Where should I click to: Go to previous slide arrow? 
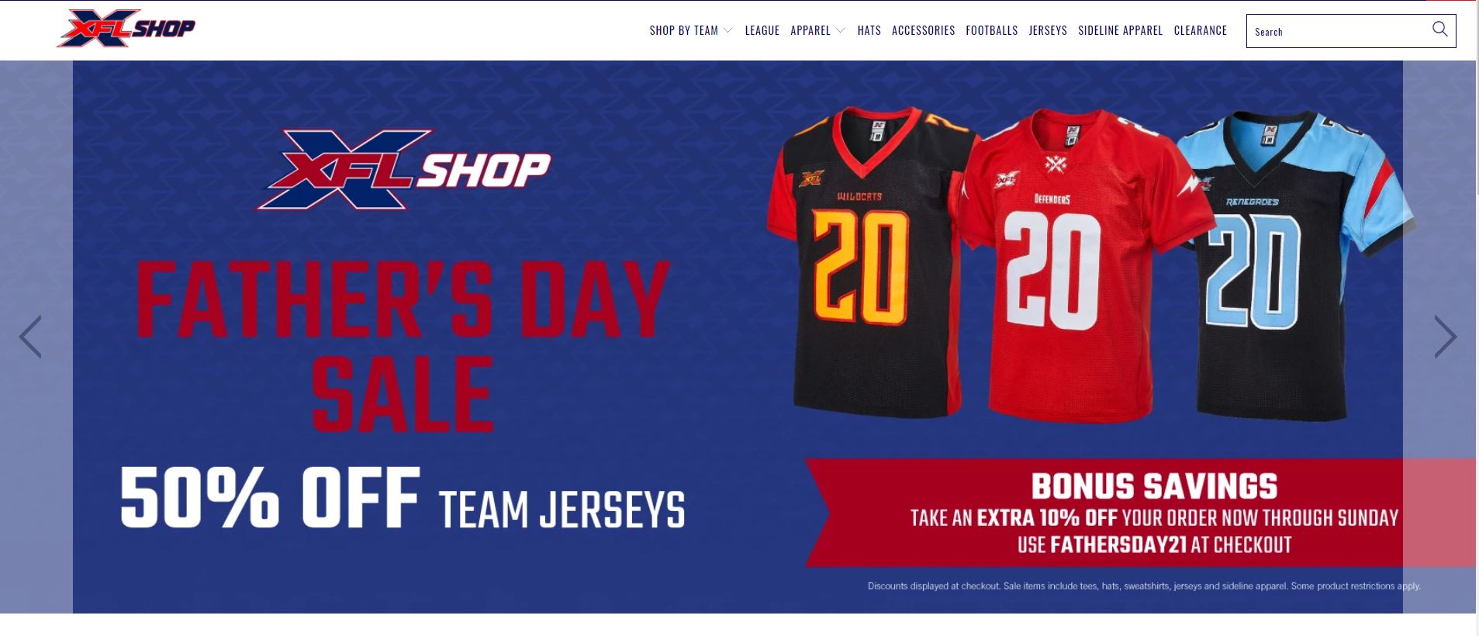point(30,337)
